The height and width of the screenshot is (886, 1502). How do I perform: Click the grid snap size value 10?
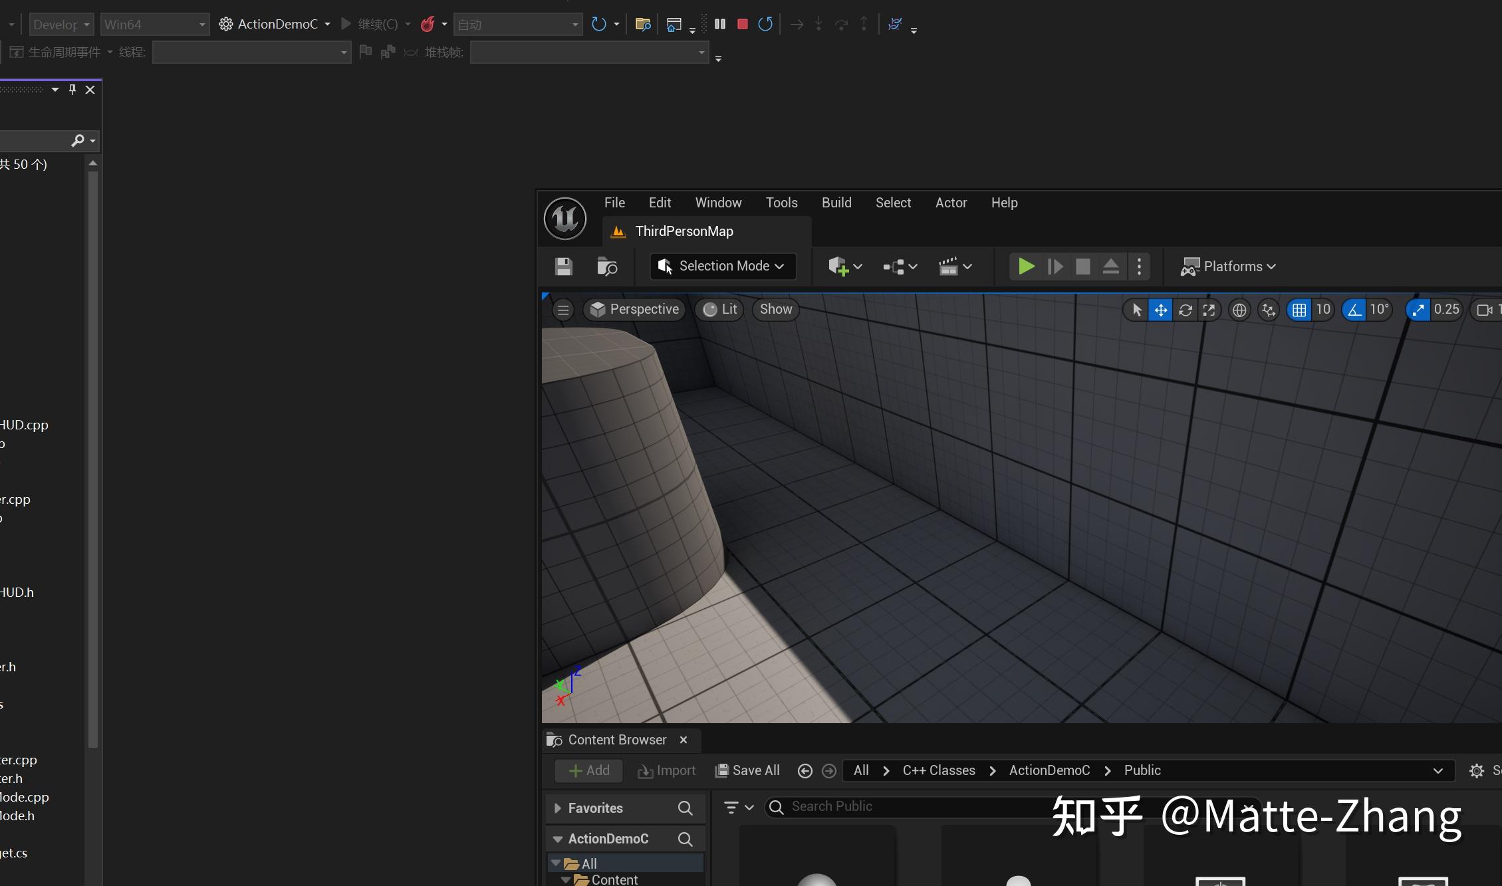pyautogui.click(x=1323, y=310)
